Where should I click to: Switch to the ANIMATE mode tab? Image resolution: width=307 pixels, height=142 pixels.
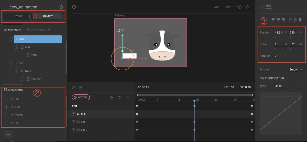tap(48, 16)
